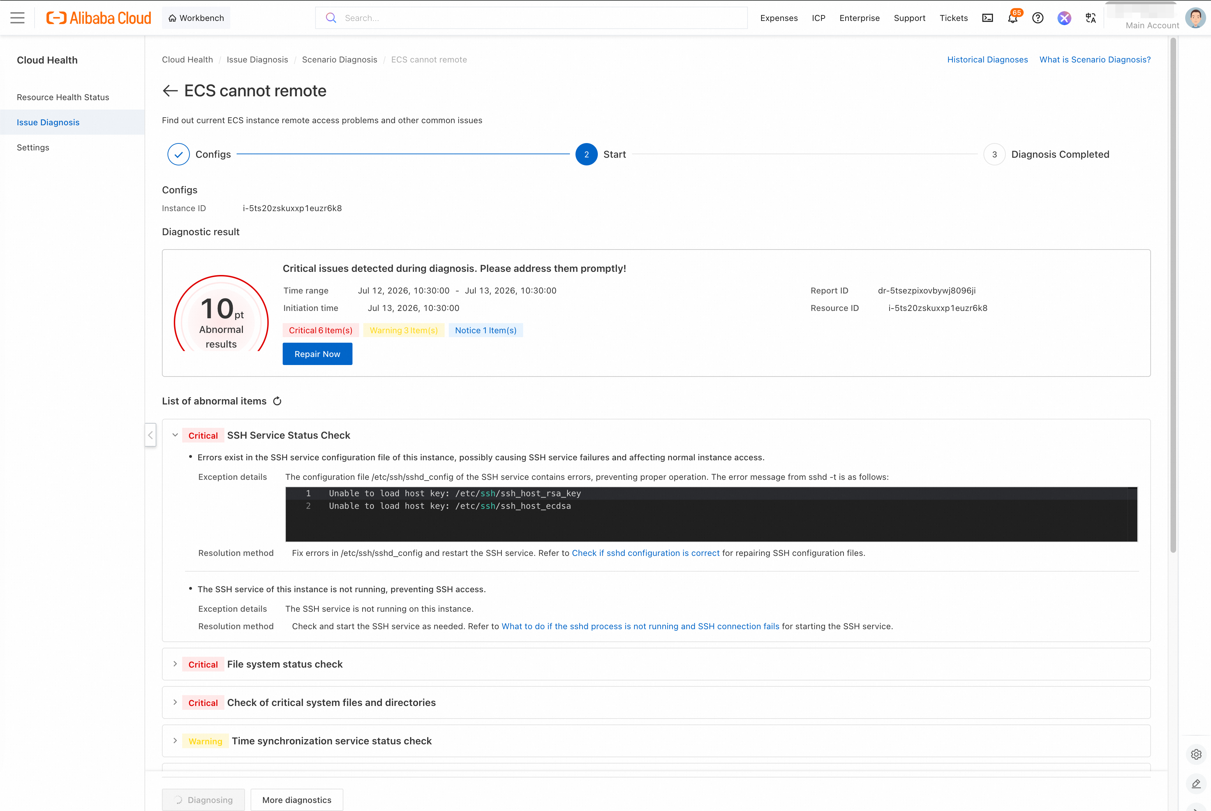Filter by Critical 6 Item(s) tag

click(321, 330)
